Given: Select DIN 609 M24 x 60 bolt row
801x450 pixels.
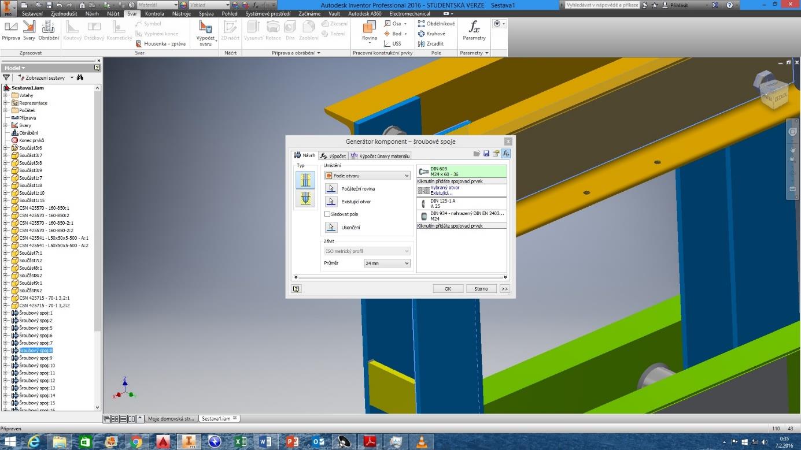Looking at the screenshot, I should 461,171.
